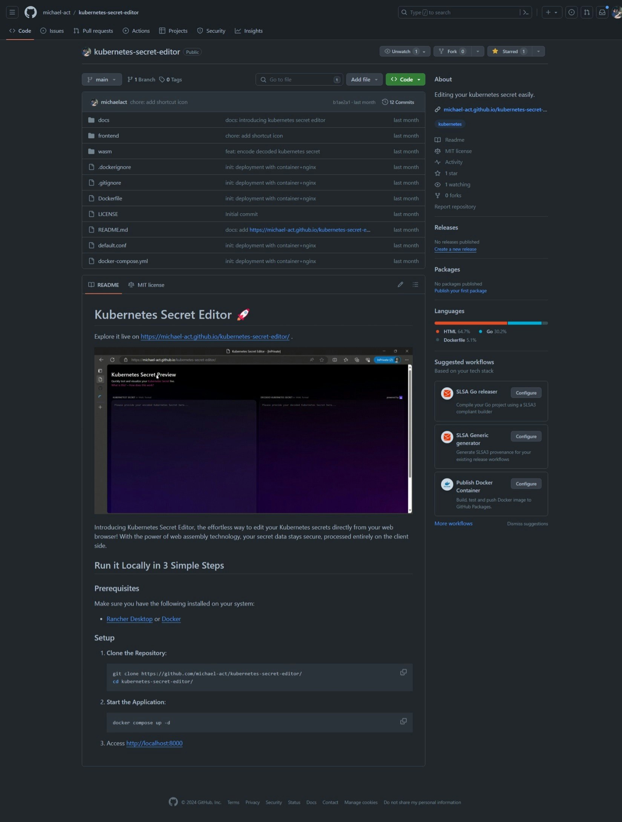
Task: Expand the main branch dropdown
Action: [x=102, y=79]
